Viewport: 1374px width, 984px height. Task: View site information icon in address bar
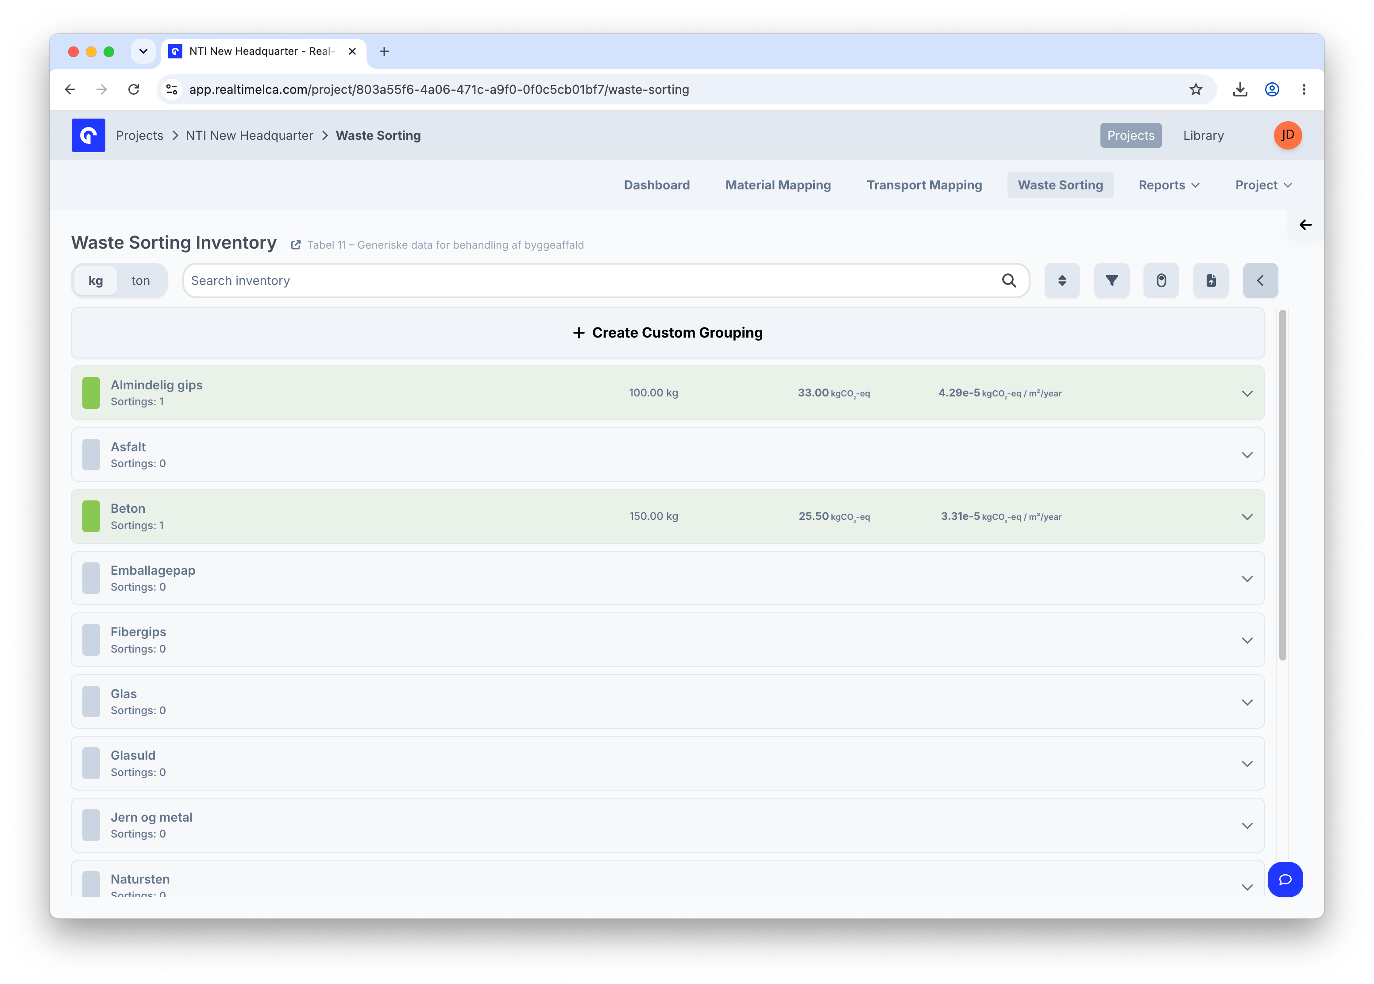click(x=171, y=90)
